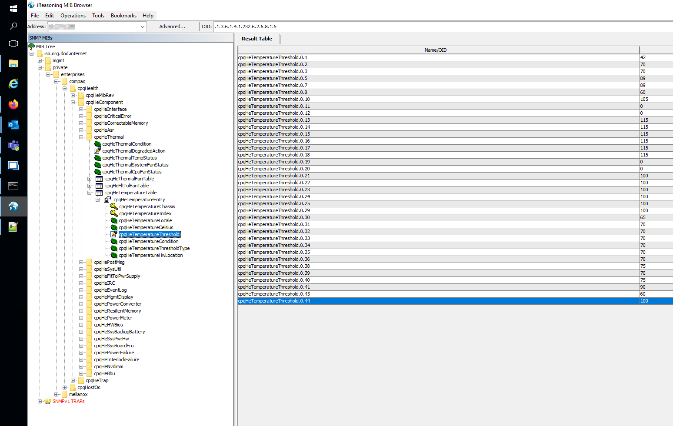Open the Address dropdown list
Image resolution: width=673 pixels, height=426 pixels.
[x=142, y=27]
